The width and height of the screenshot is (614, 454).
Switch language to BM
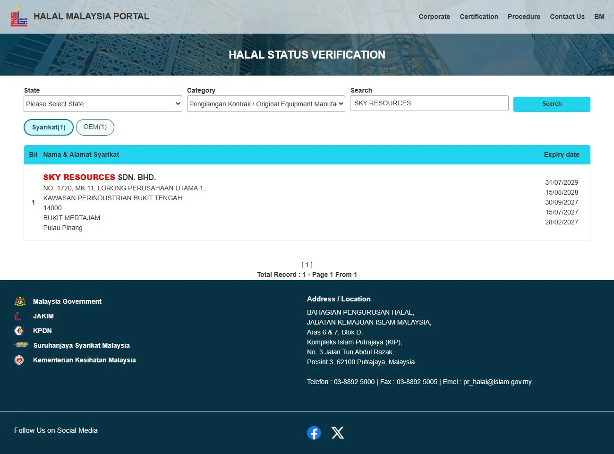tap(599, 17)
